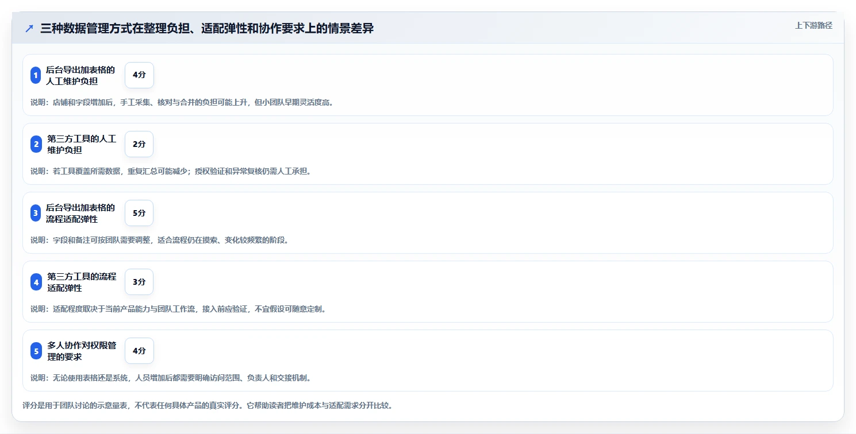Click the number 4 badge

point(36,282)
